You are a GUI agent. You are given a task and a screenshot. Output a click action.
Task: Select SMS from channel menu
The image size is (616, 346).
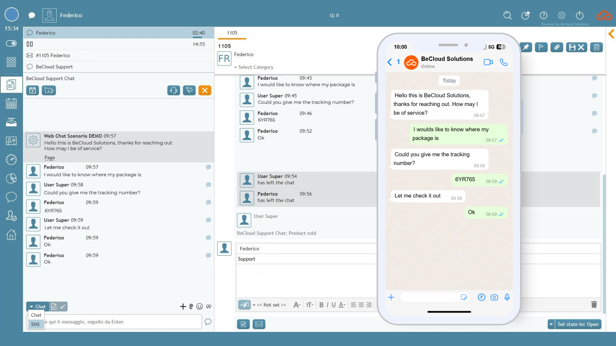tap(35, 324)
